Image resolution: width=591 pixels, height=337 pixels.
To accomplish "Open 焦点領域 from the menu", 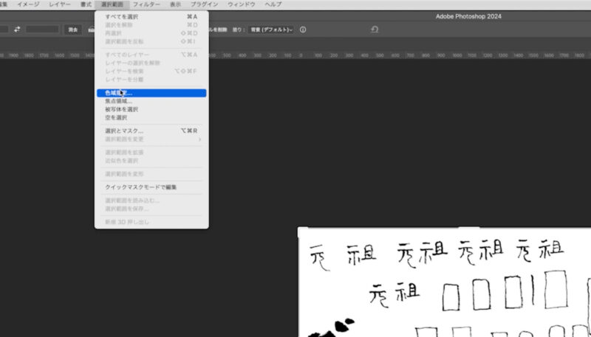I will coord(151,101).
